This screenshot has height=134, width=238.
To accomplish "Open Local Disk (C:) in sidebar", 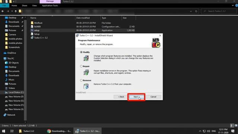I will (16, 92).
